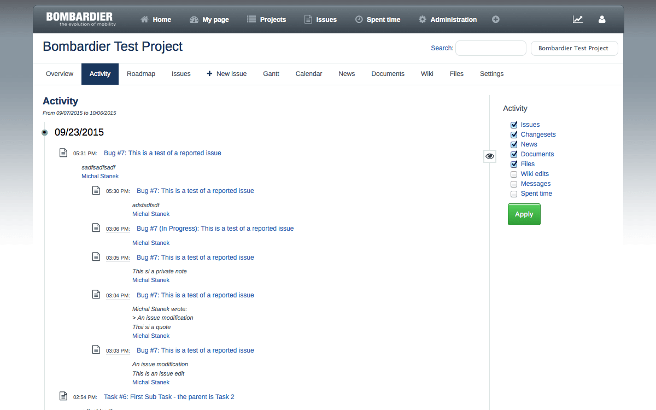The height and width of the screenshot is (410, 656).
Task: Open Bug #7 link at 03:05 PM
Action: coord(195,257)
